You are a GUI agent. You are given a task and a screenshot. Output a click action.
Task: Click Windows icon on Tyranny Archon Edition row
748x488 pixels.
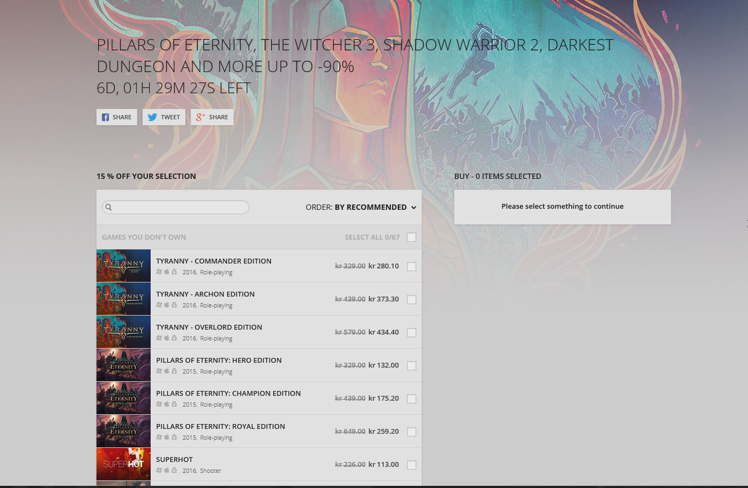coord(159,305)
